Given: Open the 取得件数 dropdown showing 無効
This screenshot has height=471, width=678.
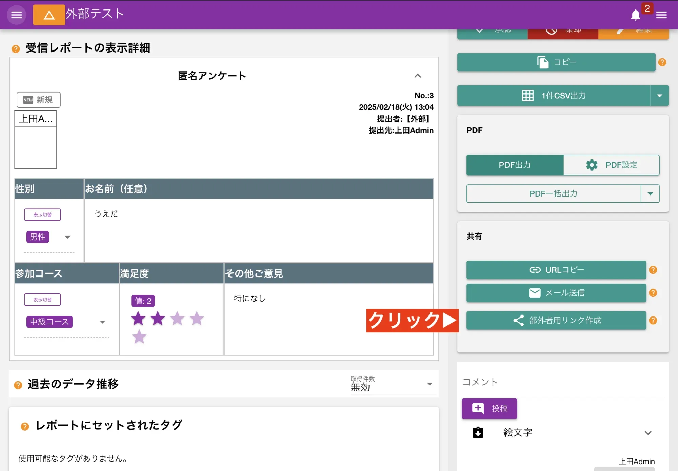Looking at the screenshot, I should pos(429,384).
